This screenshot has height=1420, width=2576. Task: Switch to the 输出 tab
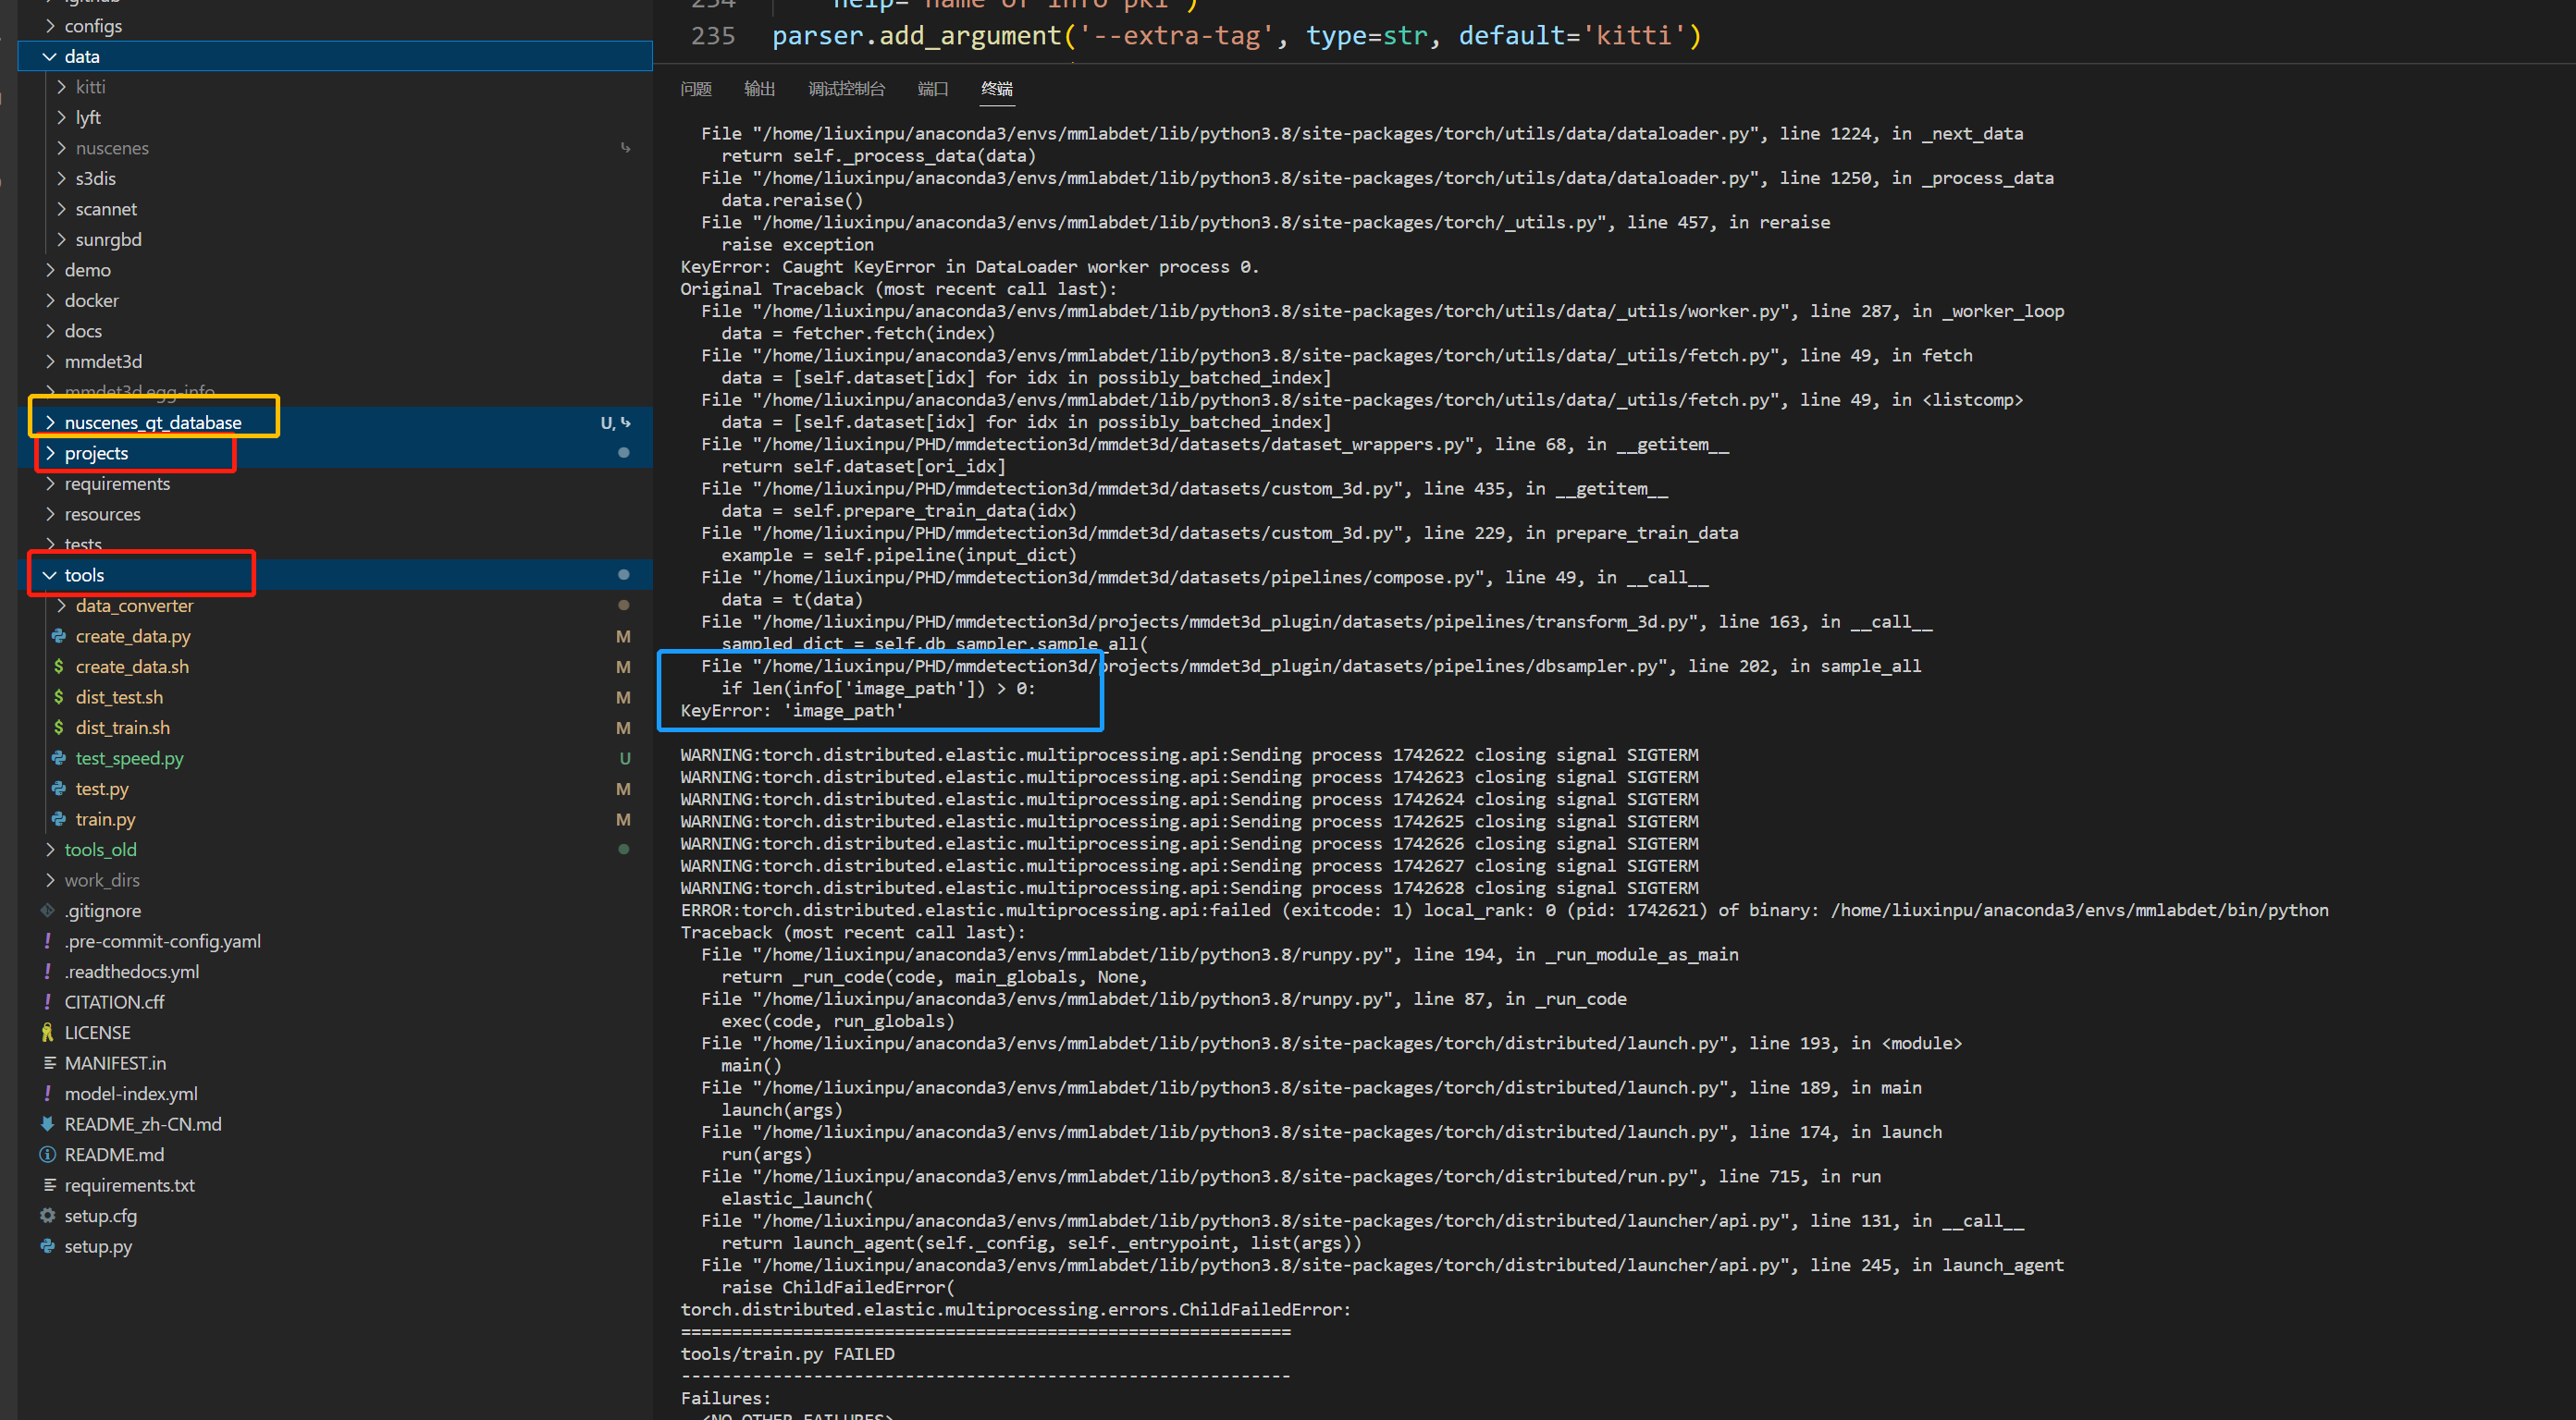(759, 89)
